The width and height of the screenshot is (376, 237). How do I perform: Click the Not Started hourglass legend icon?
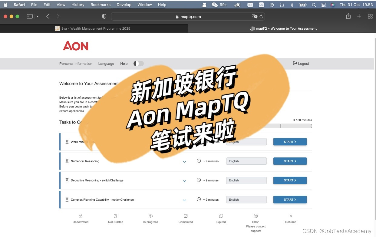116,216
